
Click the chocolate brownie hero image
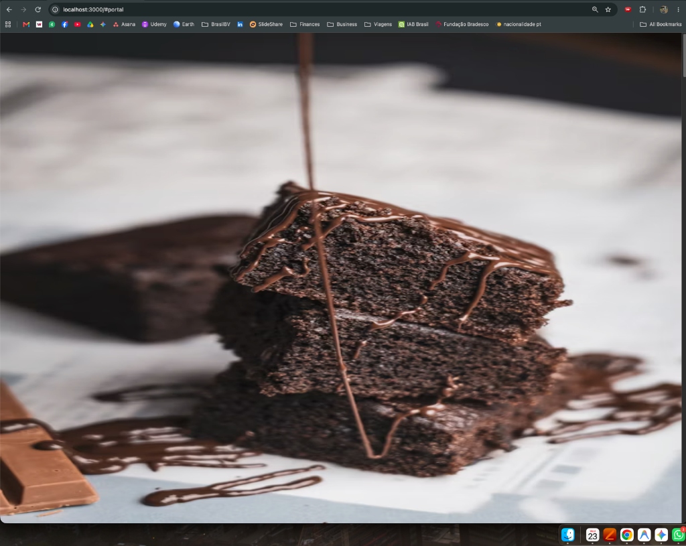click(340, 278)
